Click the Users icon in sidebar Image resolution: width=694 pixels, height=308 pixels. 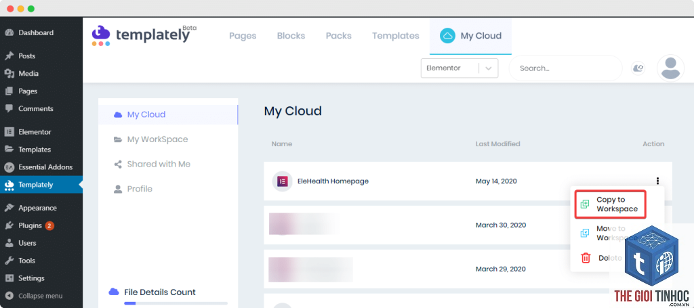tap(9, 243)
